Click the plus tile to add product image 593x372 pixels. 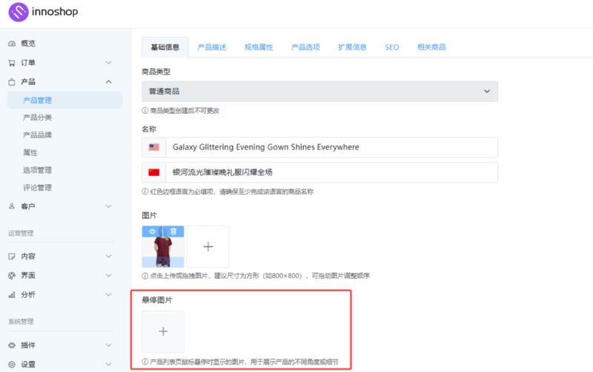point(208,246)
